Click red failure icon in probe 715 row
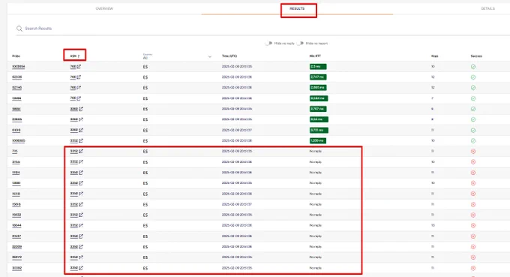This screenshot has height=277, width=510. click(x=473, y=152)
